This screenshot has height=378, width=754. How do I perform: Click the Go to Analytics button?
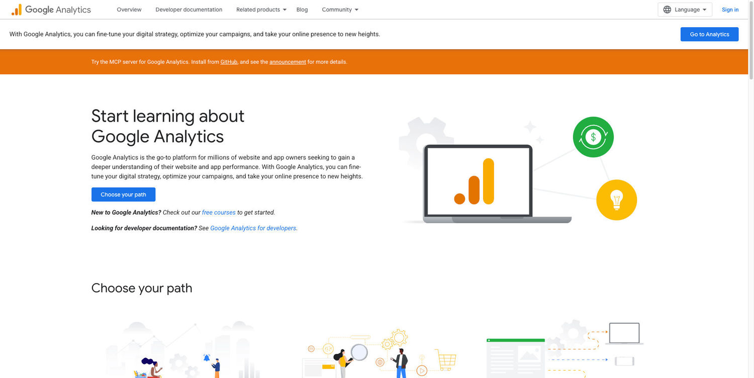click(709, 34)
